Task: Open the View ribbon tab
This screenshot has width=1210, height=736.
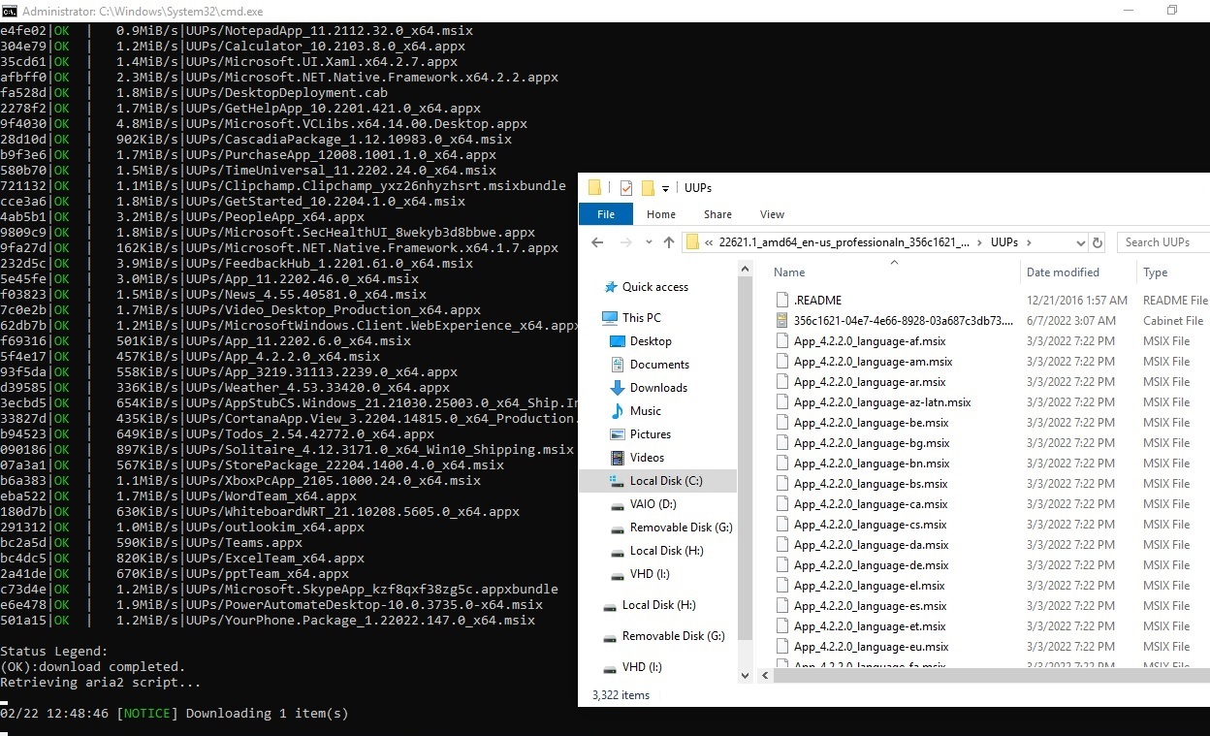Action: pos(773,214)
